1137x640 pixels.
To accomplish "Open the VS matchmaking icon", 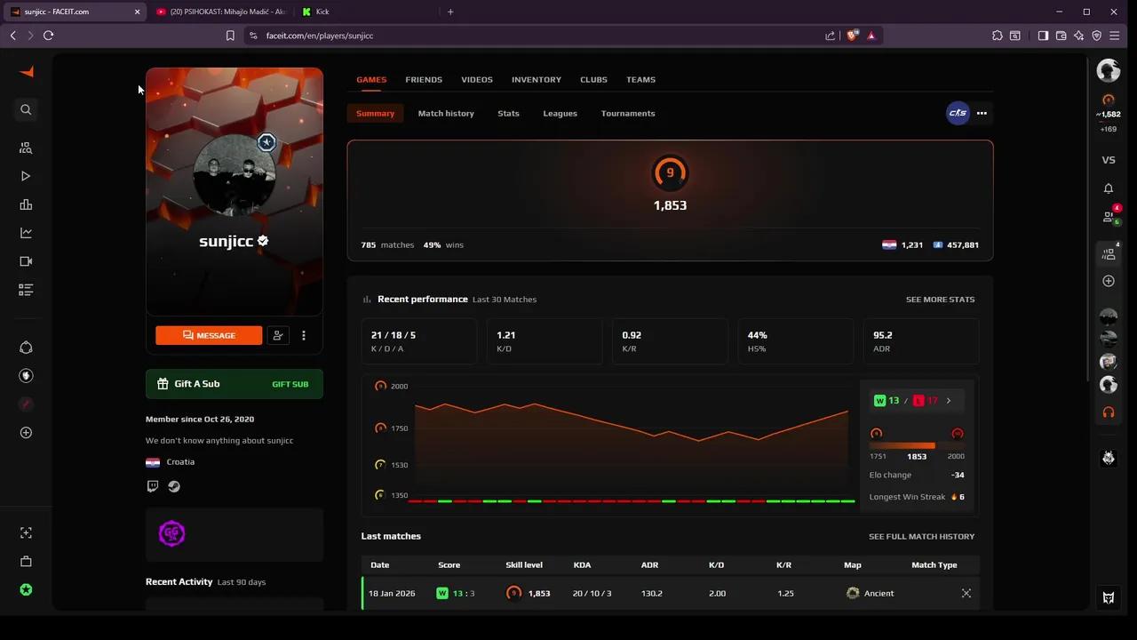I will click(x=1109, y=160).
